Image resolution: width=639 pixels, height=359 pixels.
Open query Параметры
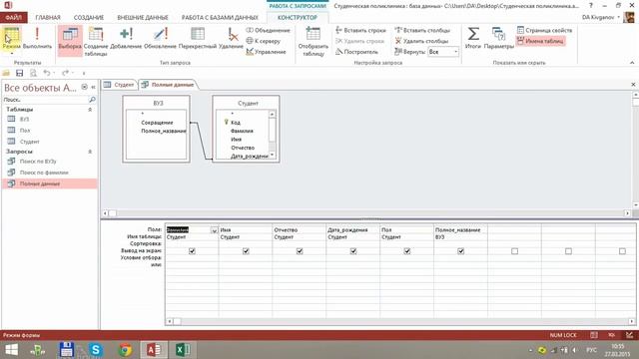(499, 38)
